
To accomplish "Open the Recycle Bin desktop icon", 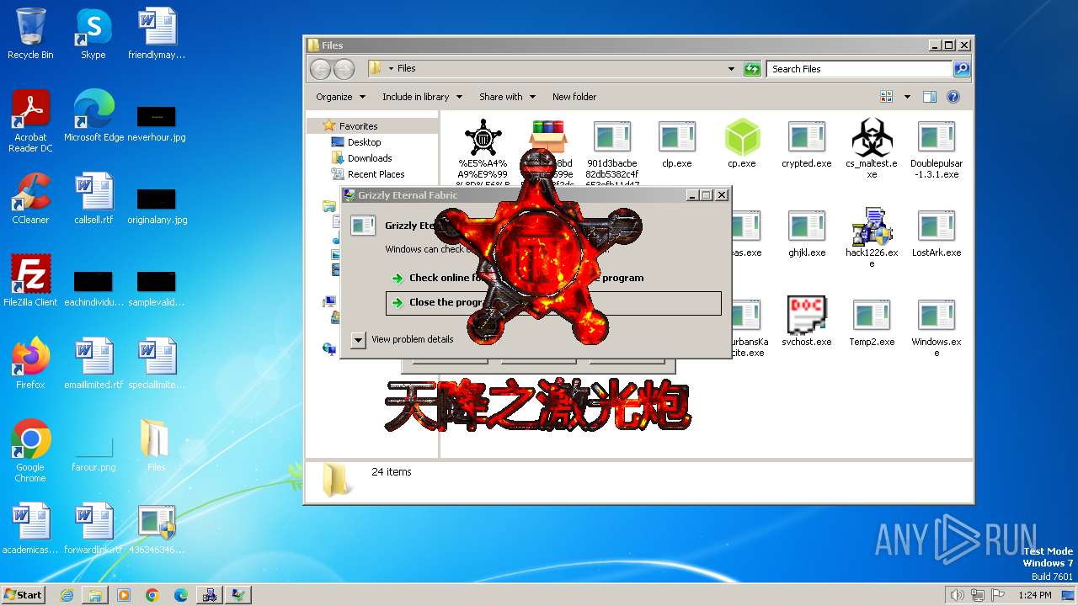I will 30,34.
